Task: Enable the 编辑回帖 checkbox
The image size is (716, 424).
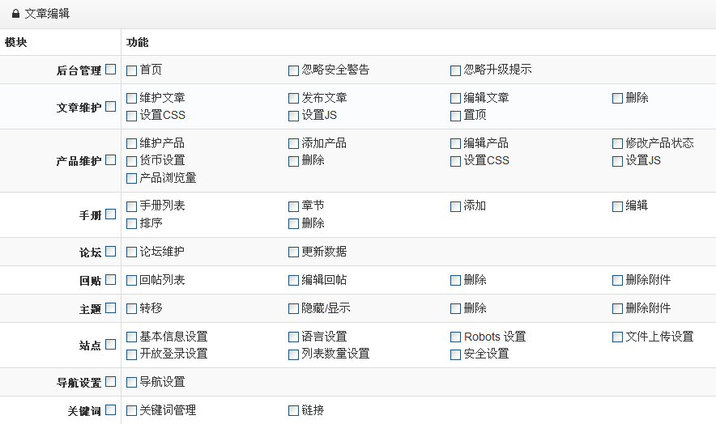Action: (294, 281)
